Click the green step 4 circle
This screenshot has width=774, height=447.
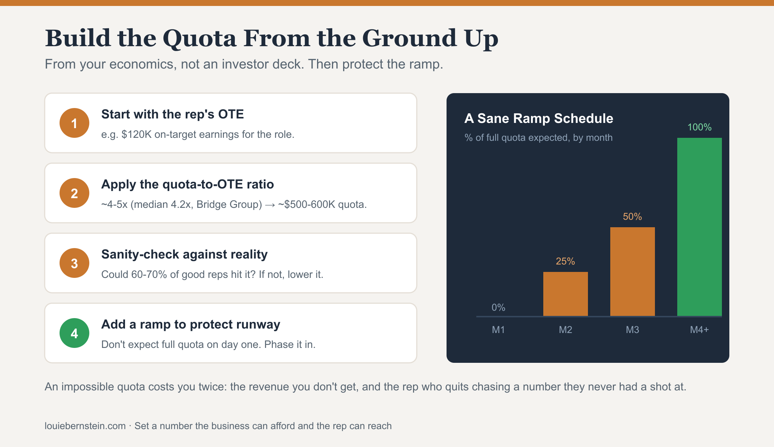(74, 333)
